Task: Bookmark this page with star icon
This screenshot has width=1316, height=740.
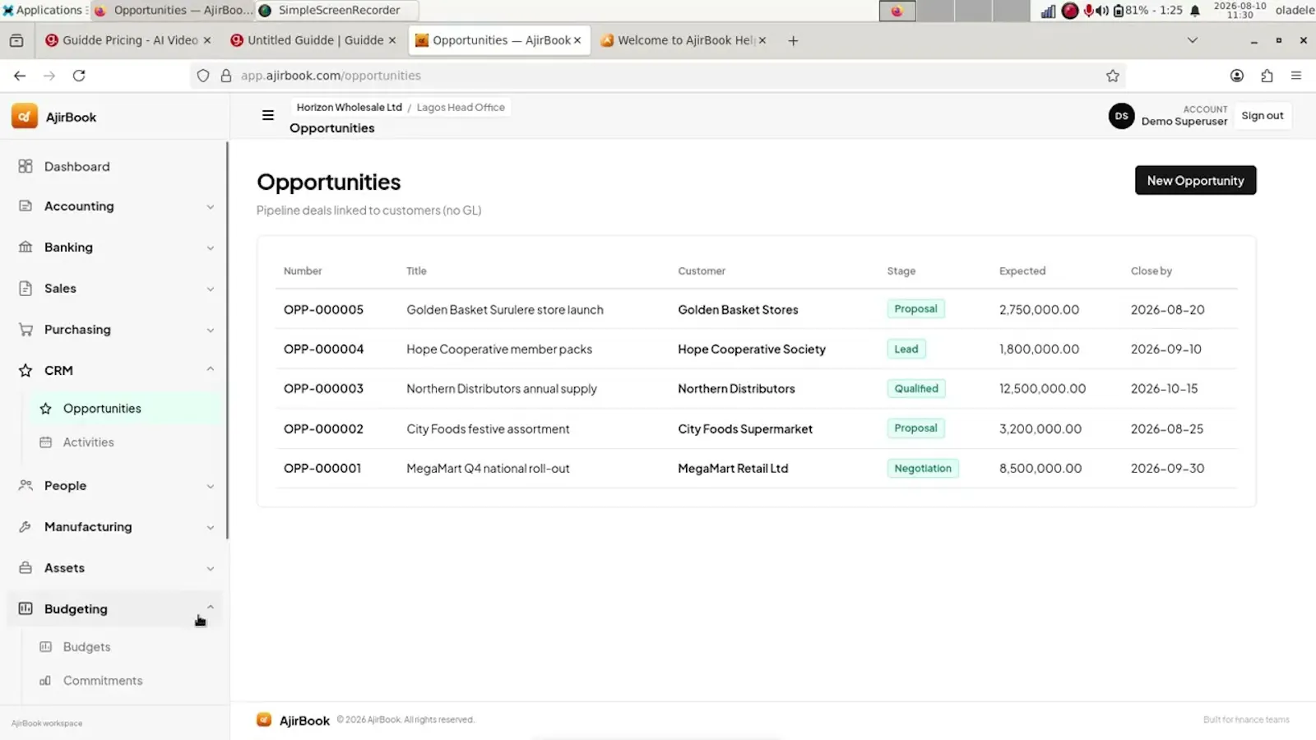Action: point(1113,76)
